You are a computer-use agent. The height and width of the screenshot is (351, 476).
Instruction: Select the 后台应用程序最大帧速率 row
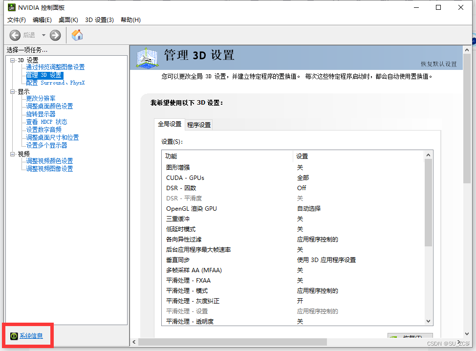point(293,250)
